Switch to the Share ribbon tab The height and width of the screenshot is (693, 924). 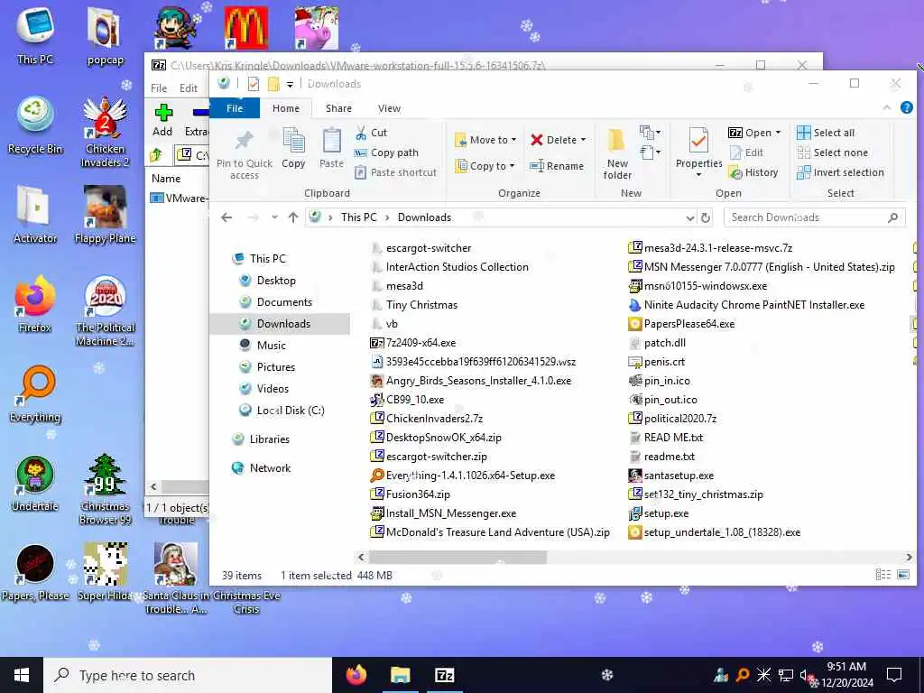(x=339, y=108)
